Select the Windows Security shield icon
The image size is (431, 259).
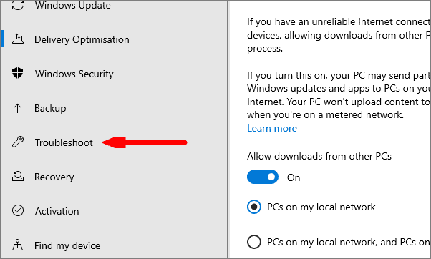pyautogui.click(x=18, y=73)
